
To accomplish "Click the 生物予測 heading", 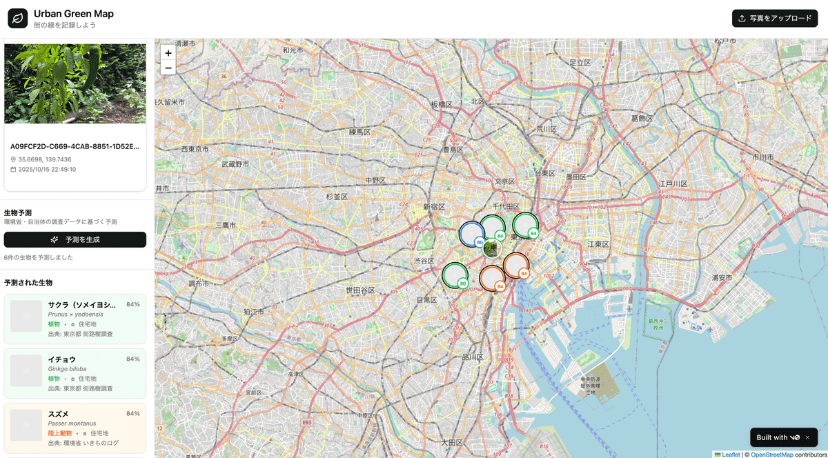I will coord(18,212).
